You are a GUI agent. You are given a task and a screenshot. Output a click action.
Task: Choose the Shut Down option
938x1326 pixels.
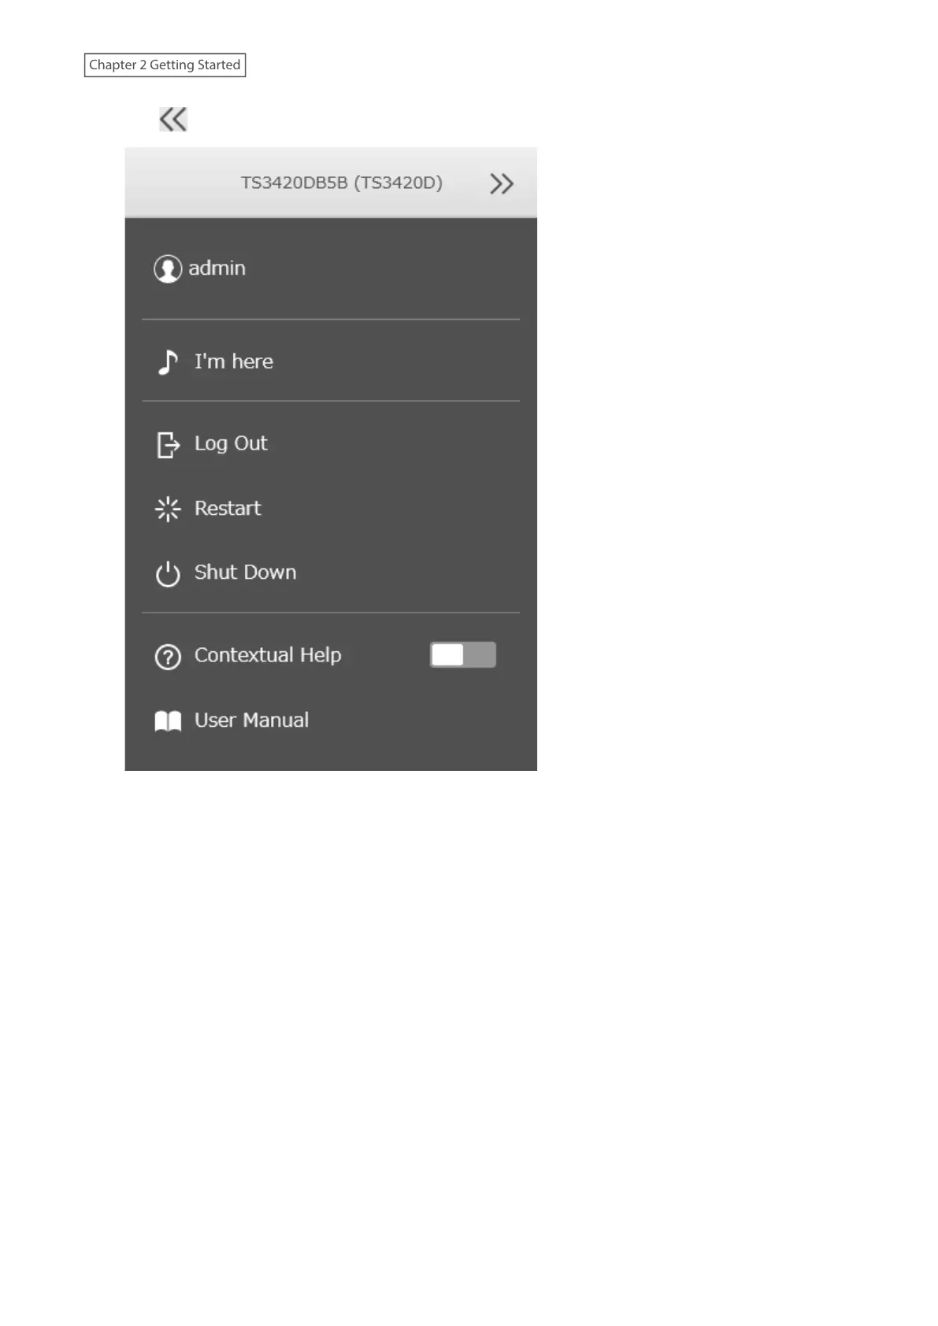click(x=331, y=572)
